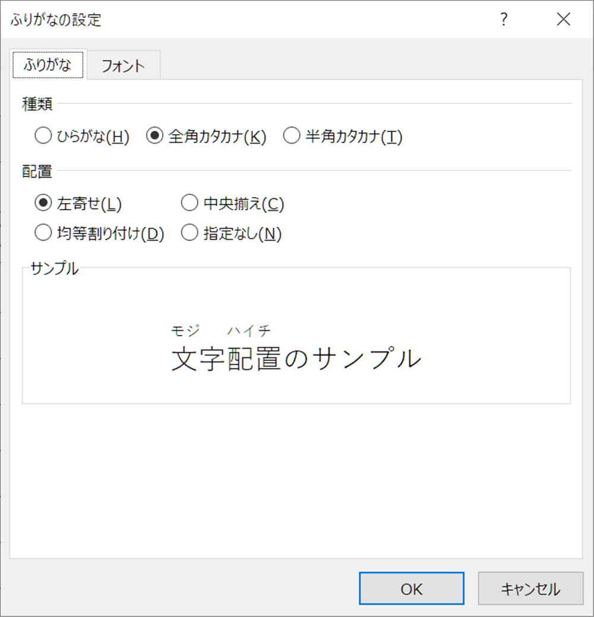
Task: Confirm 全角カタカナ is selected
Action: (x=156, y=135)
